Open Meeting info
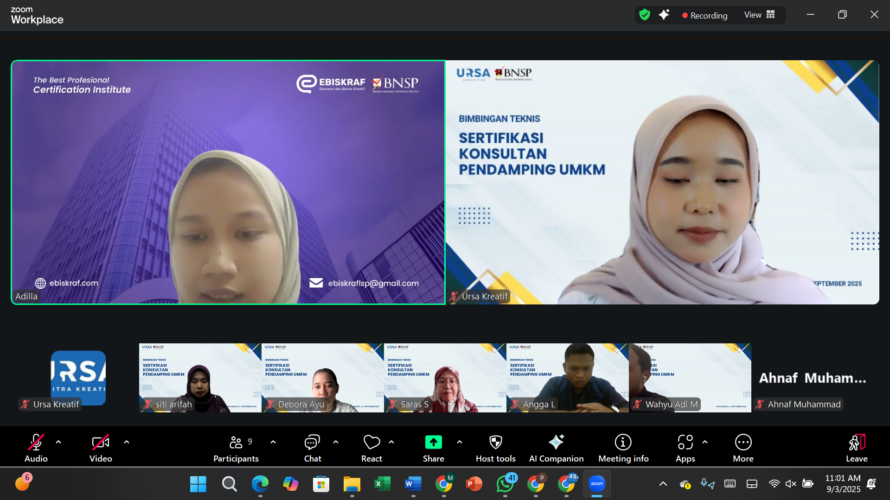Viewport: 890px width, 500px height. click(x=623, y=448)
